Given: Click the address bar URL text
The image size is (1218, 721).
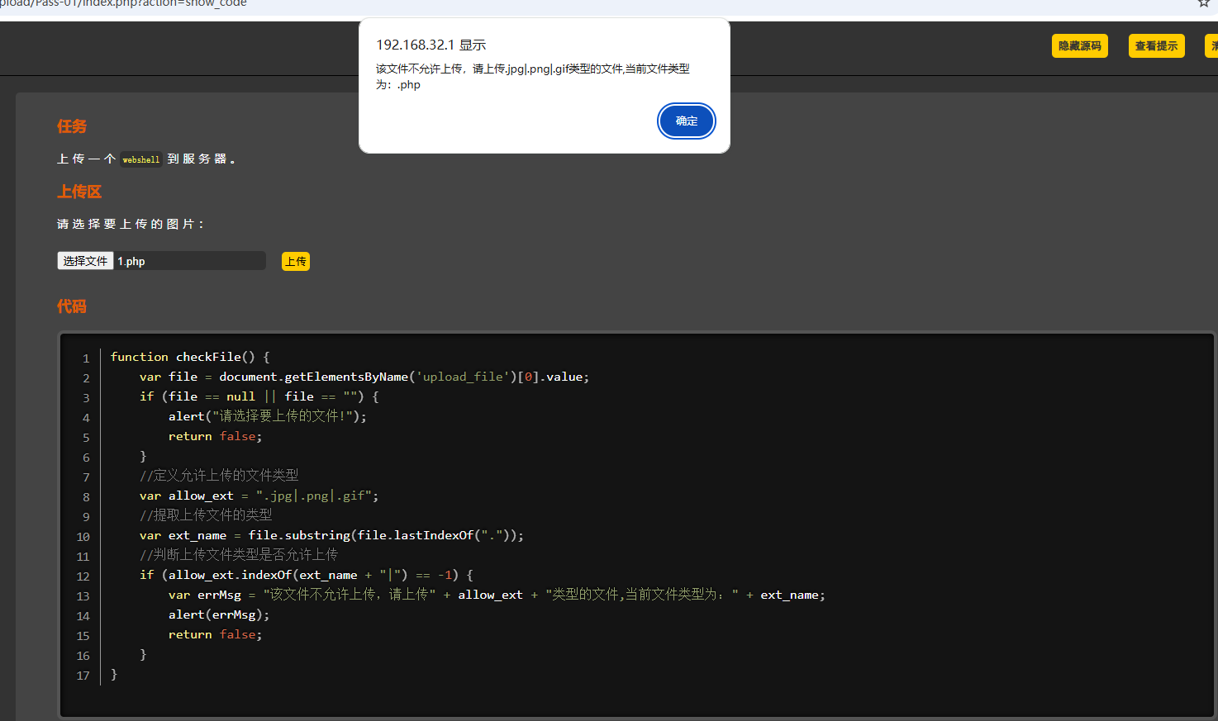Looking at the screenshot, I should point(124,3).
